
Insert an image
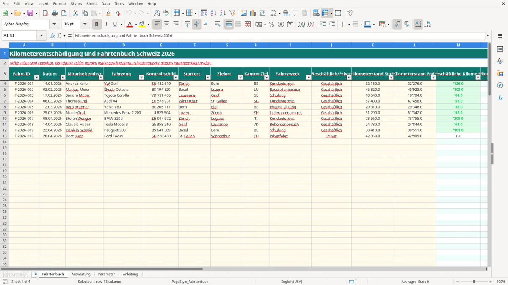point(244,13)
